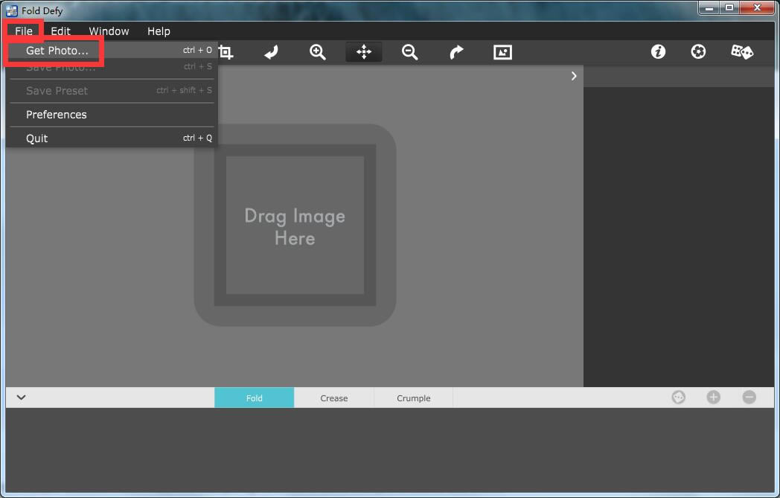Select the crop tool icon

[226, 52]
